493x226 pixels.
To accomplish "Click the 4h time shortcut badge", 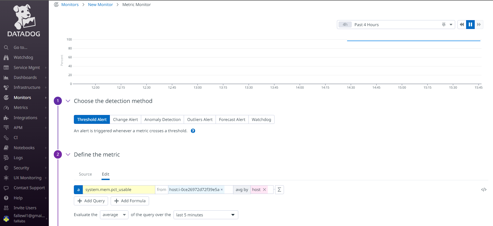I will 345,25.
